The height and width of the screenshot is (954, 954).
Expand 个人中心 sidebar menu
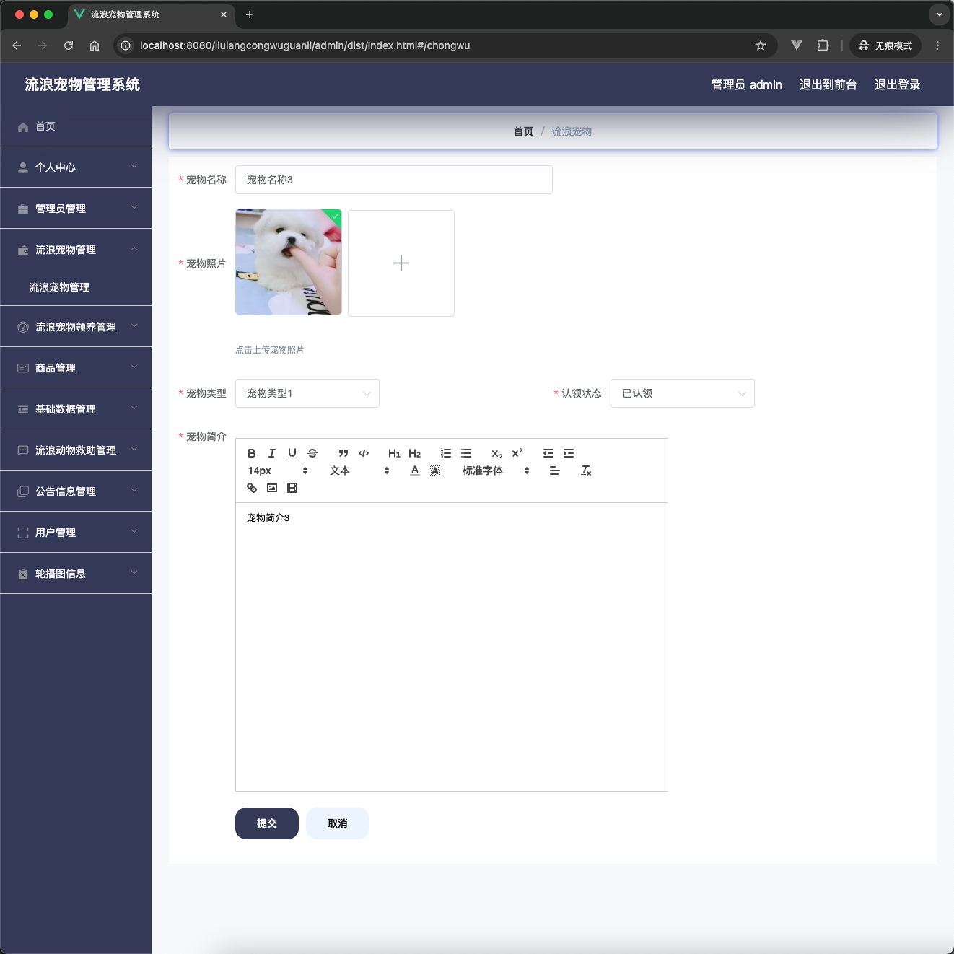pyautogui.click(x=76, y=167)
